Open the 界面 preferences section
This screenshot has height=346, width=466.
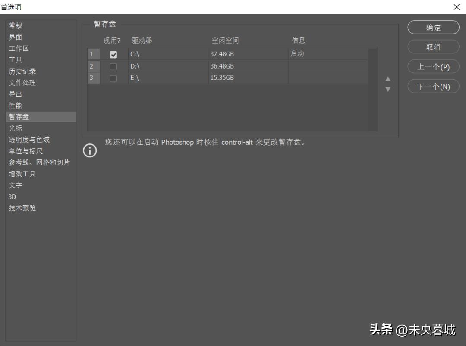(15, 37)
